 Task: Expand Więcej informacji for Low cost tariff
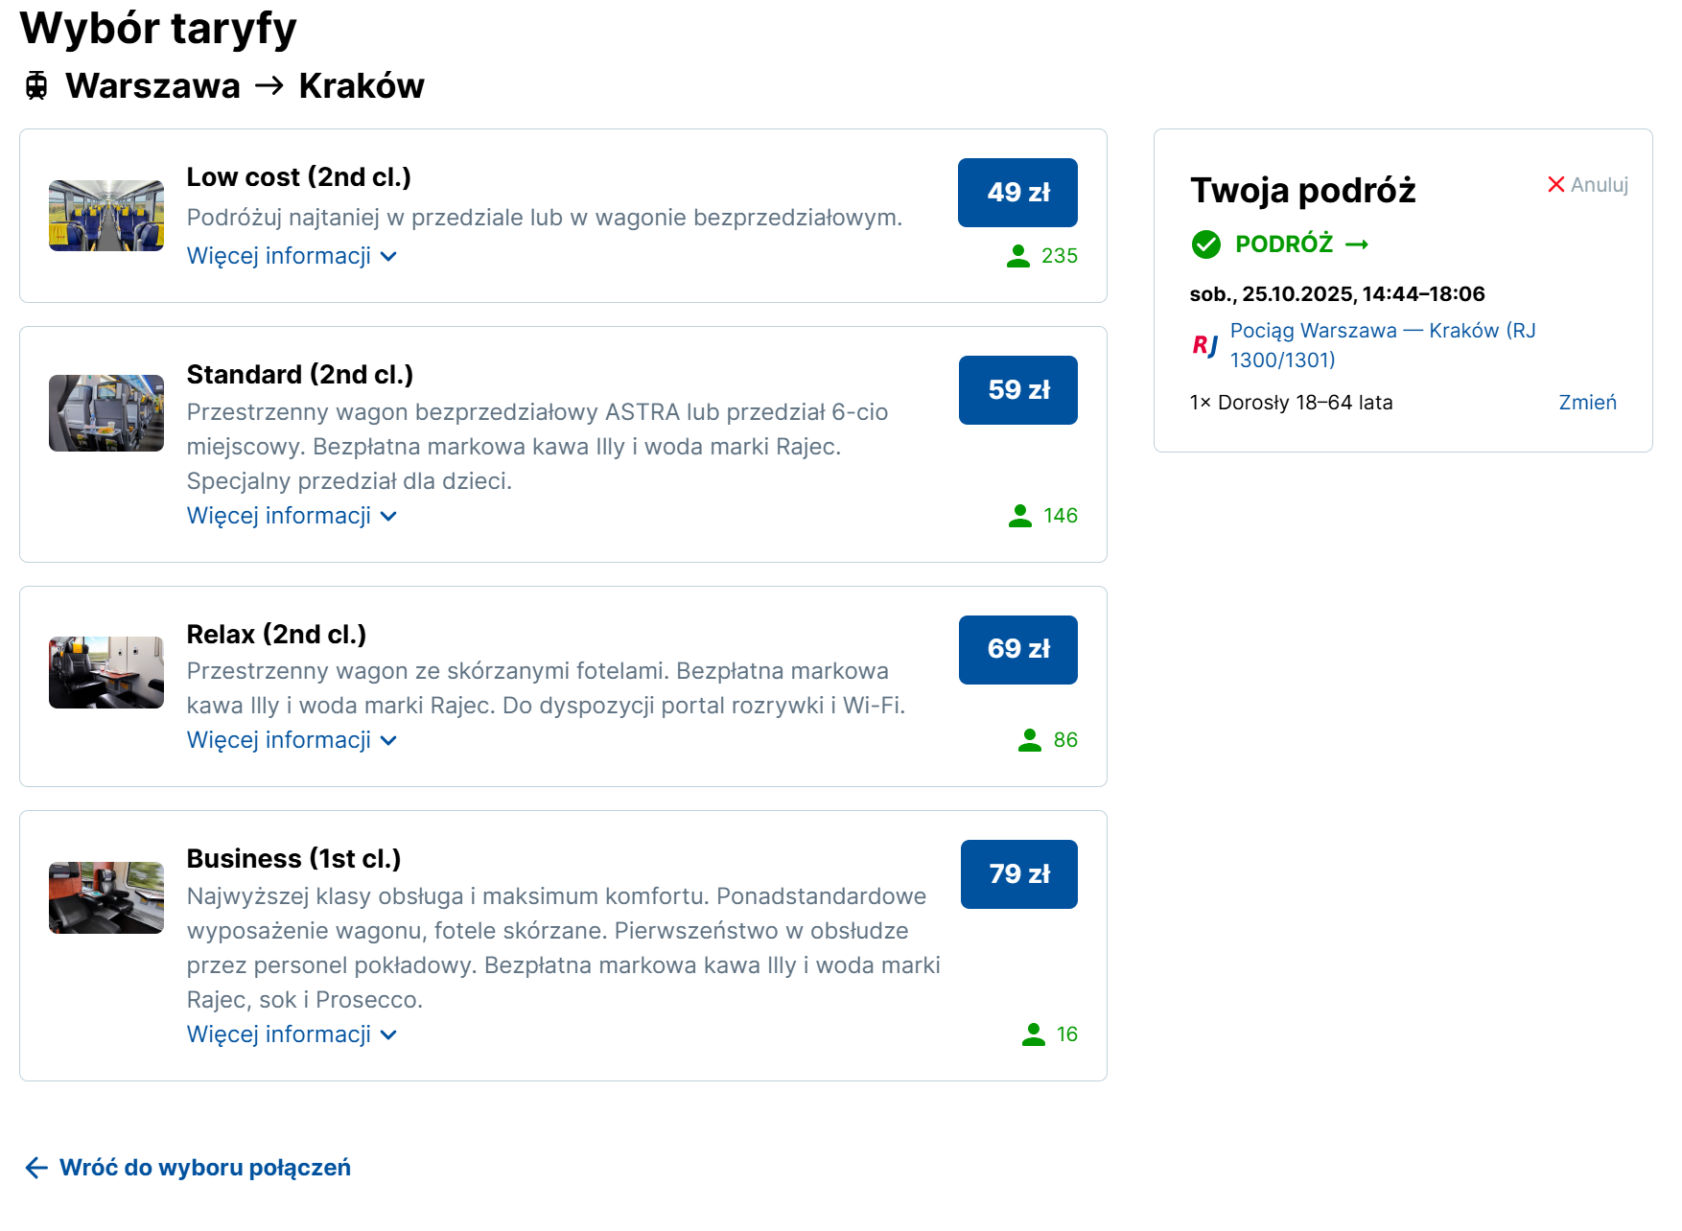292,256
